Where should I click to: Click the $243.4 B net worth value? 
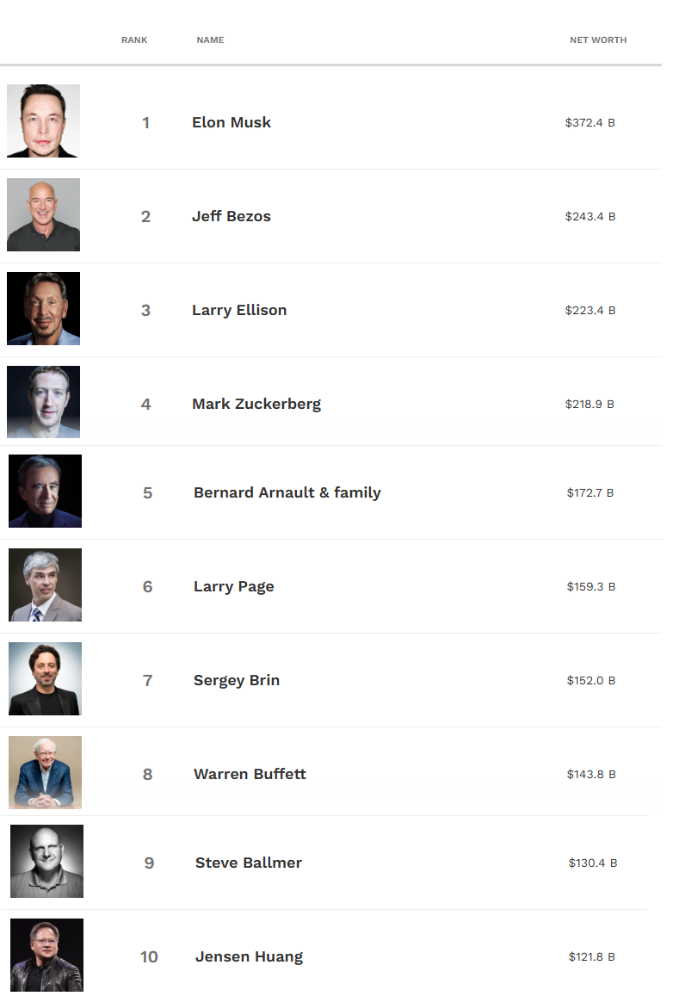pos(590,216)
